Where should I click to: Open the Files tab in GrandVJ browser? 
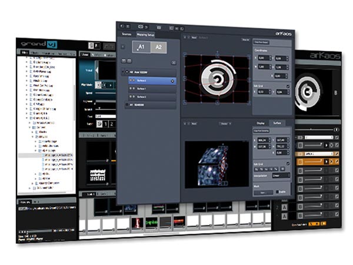tap(24, 52)
